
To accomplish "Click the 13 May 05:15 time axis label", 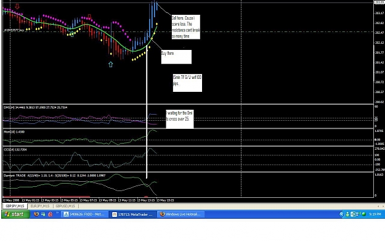I will point(69,200).
